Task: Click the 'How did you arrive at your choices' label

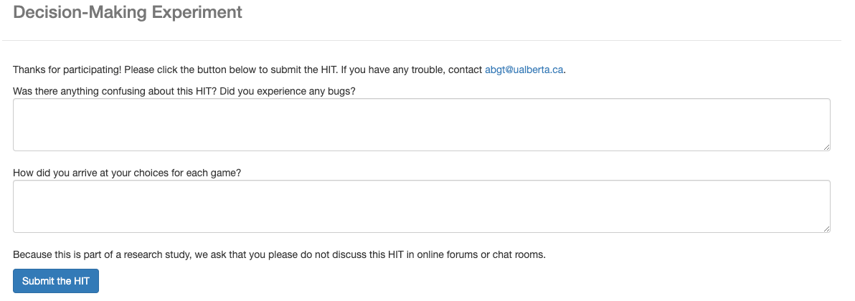Action: (127, 173)
